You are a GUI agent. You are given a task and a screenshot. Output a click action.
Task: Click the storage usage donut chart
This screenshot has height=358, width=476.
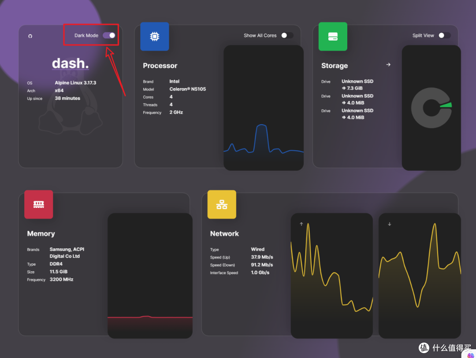point(431,108)
